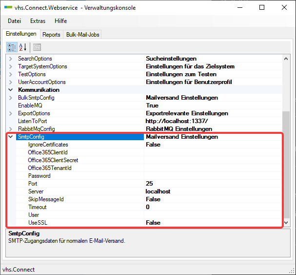Click the vertical scrollbar thumb
The image size is (296, 275).
click(286, 165)
